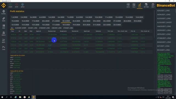Viewport: 176px width, 99px height.
Task: Open the HELP icon
Action: pyautogui.click(x=153, y=5)
